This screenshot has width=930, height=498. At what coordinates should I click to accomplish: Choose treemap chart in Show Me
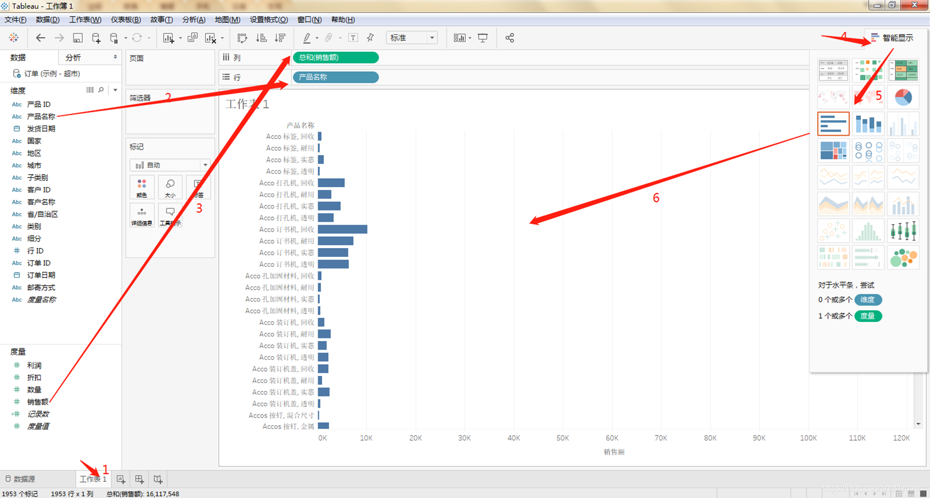click(x=833, y=150)
